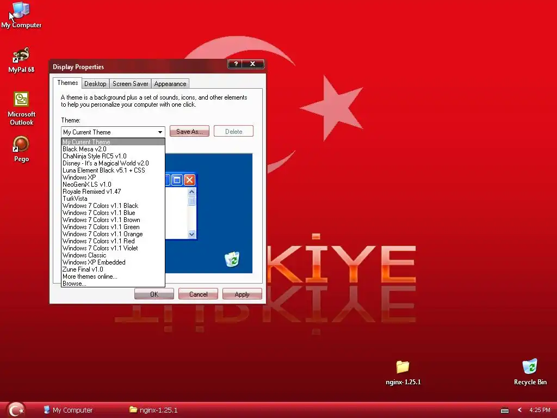Click the Start button with crescent logo
The height and width of the screenshot is (418, 557).
click(16, 410)
